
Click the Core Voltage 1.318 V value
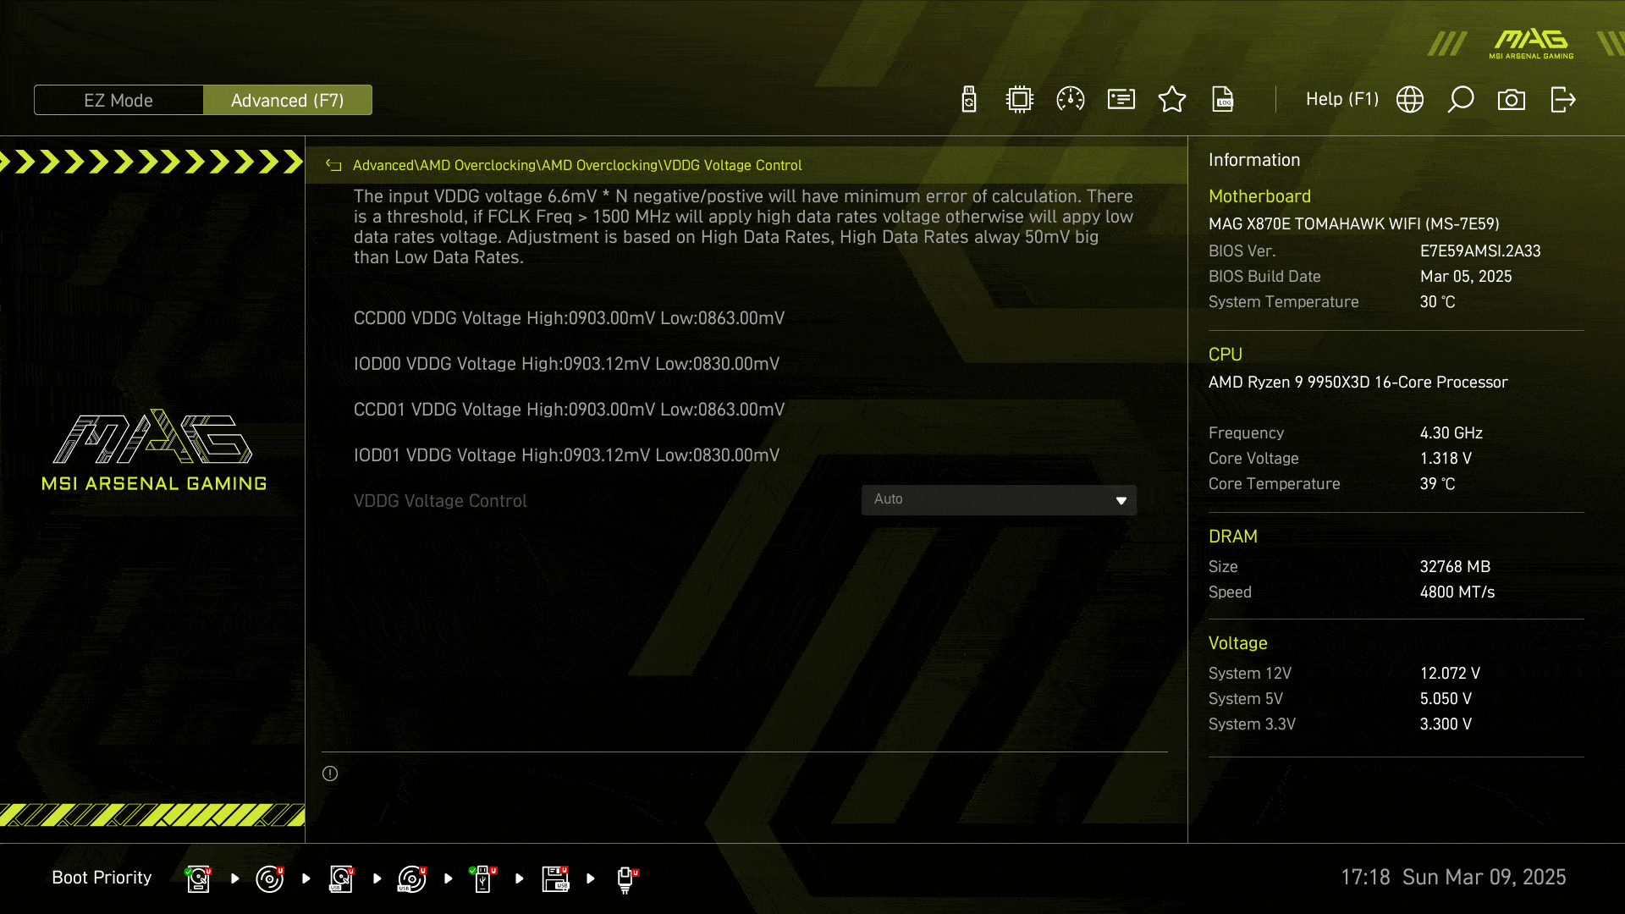coord(1446,459)
